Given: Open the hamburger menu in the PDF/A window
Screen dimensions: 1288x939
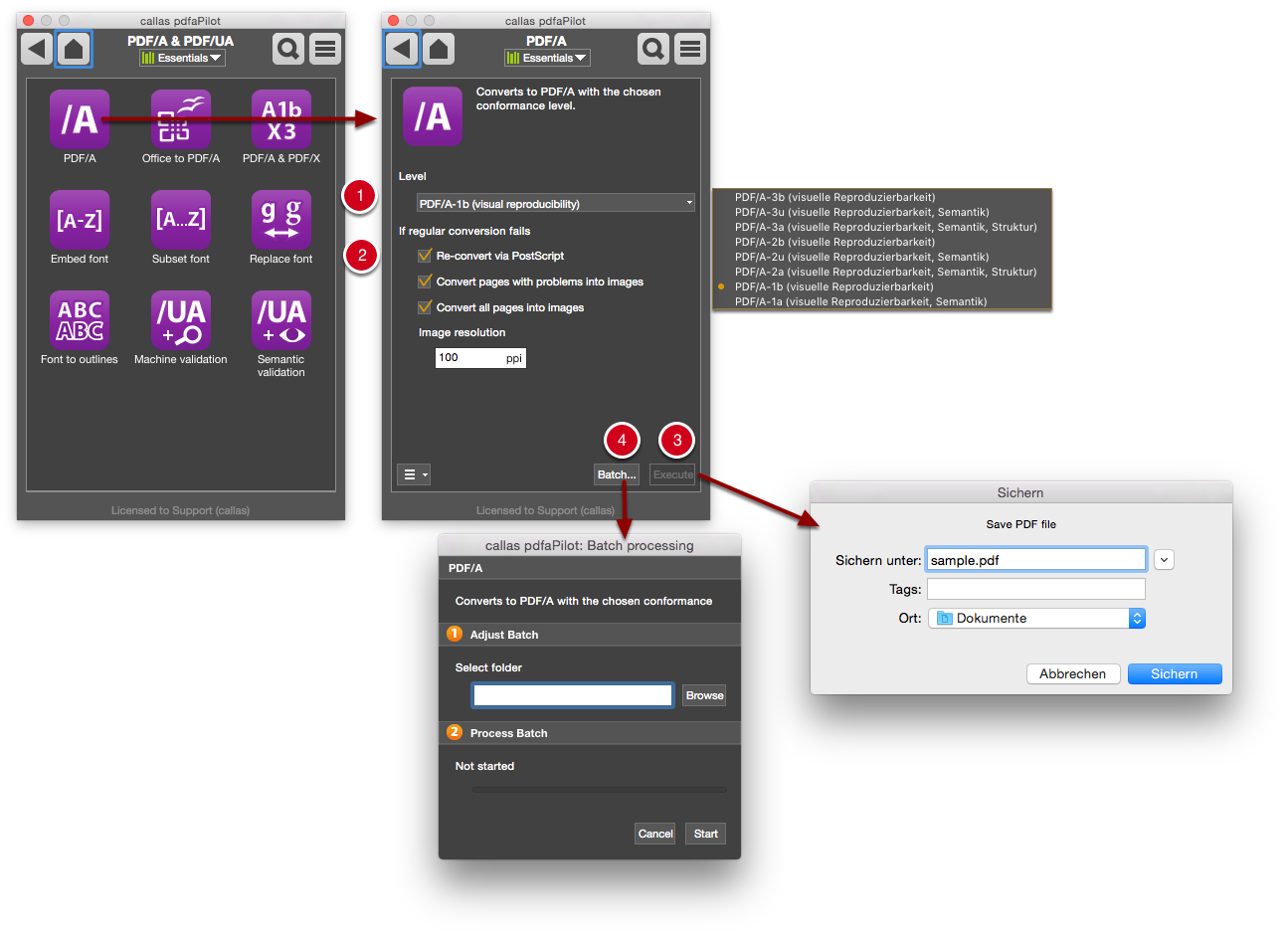Looking at the screenshot, I should 690,49.
